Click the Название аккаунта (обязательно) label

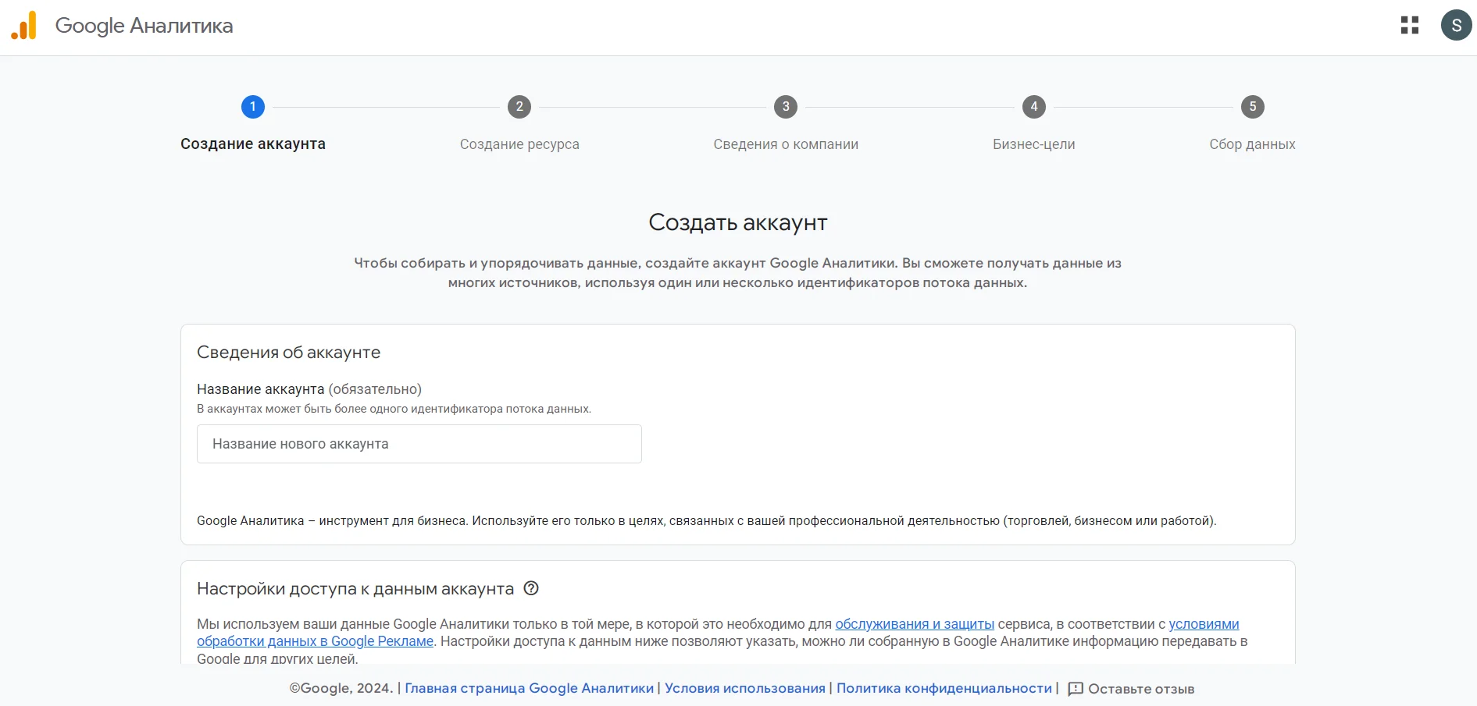309,389
